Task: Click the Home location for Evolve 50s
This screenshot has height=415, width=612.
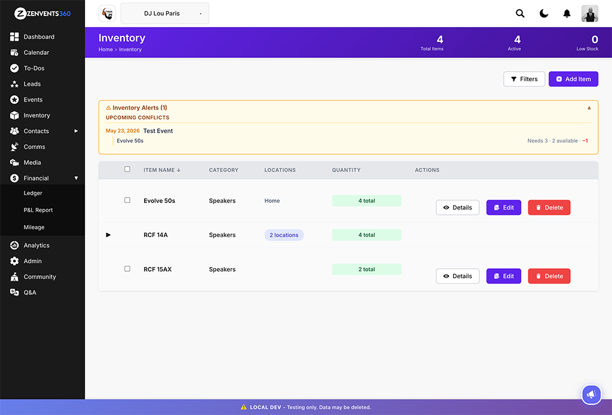Action: click(x=272, y=201)
